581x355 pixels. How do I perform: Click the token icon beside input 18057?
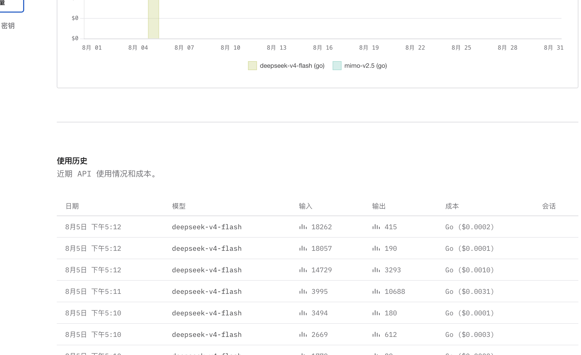(303, 248)
